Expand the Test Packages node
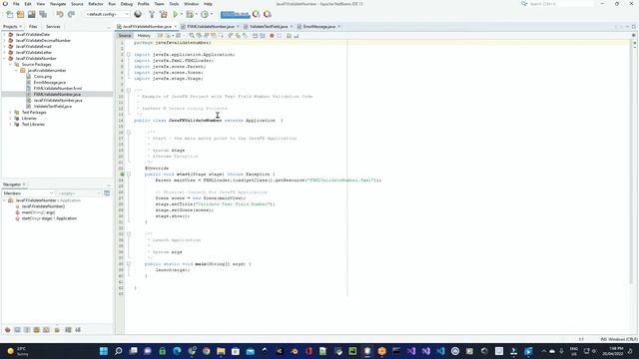This screenshot has height=359, width=639. pyautogui.click(x=11, y=113)
